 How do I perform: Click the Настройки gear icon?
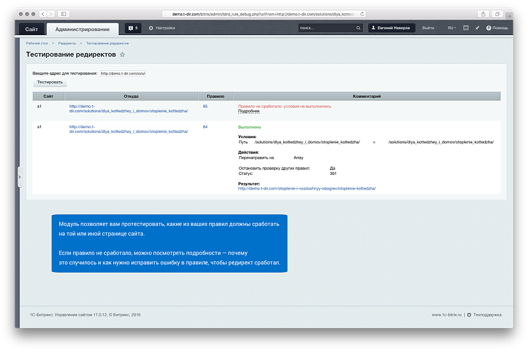[x=151, y=28]
